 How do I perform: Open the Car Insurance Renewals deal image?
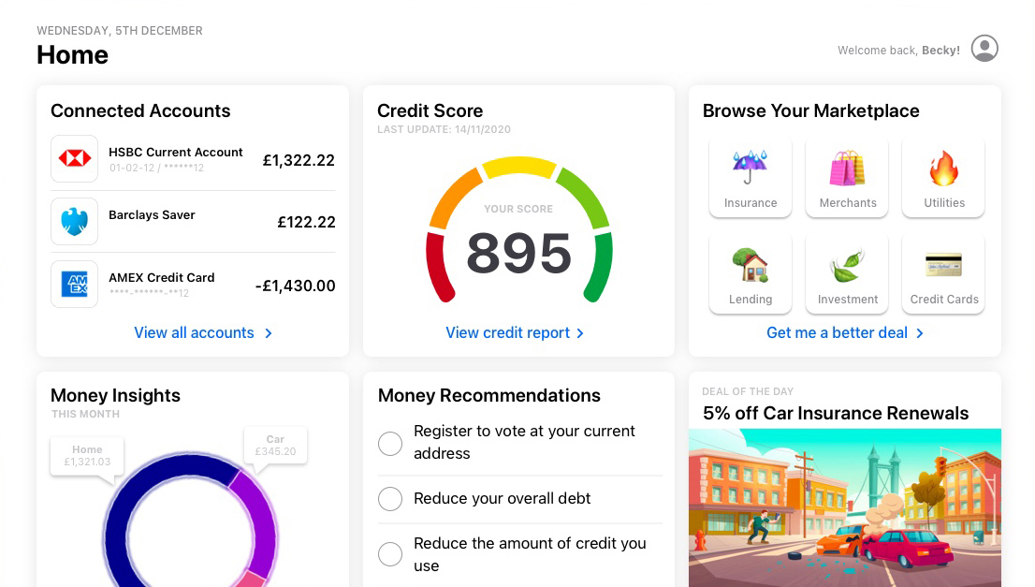tap(844, 507)
